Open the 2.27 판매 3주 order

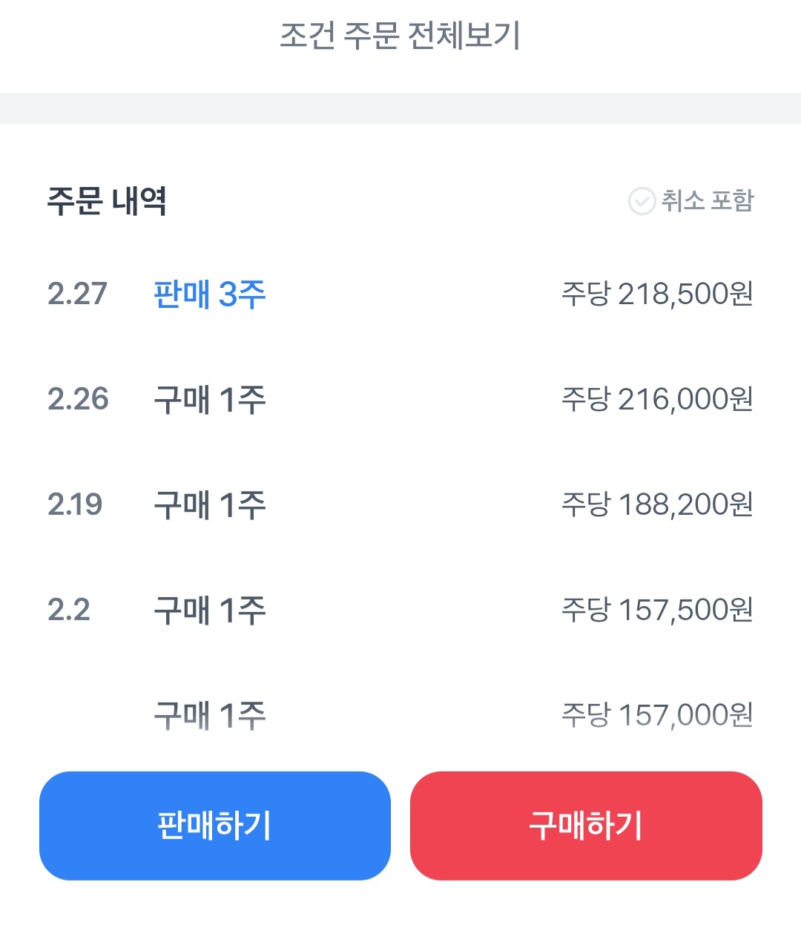(400, 295)
